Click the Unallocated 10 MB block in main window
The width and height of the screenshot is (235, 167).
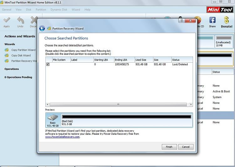(x=224, y=42)
